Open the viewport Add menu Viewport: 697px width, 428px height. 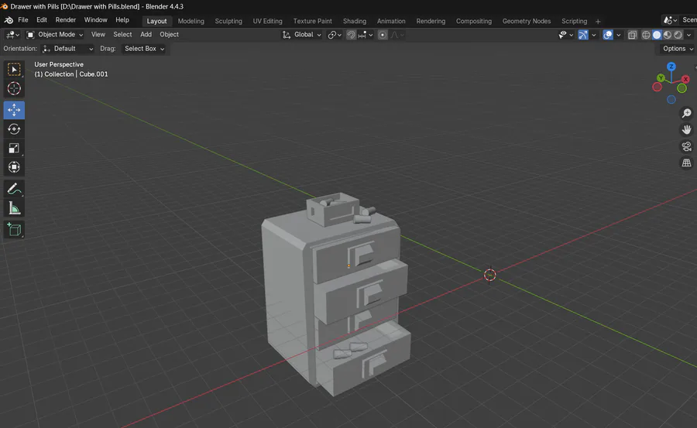coord(146,35)
